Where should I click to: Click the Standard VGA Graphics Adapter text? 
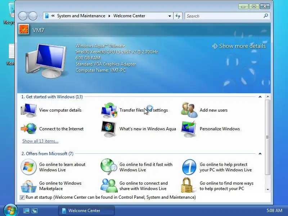(106, 64)
